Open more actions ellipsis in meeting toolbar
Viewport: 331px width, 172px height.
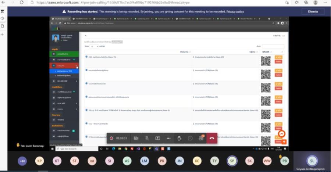point(168,138)
